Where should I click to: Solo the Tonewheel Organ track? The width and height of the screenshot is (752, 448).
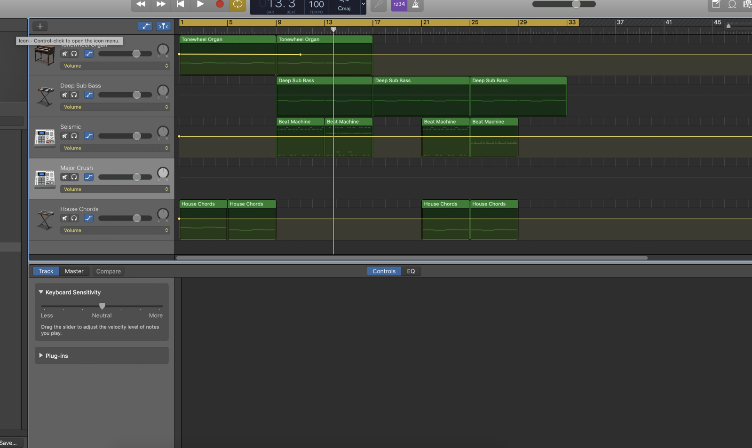tap(74, 54)
